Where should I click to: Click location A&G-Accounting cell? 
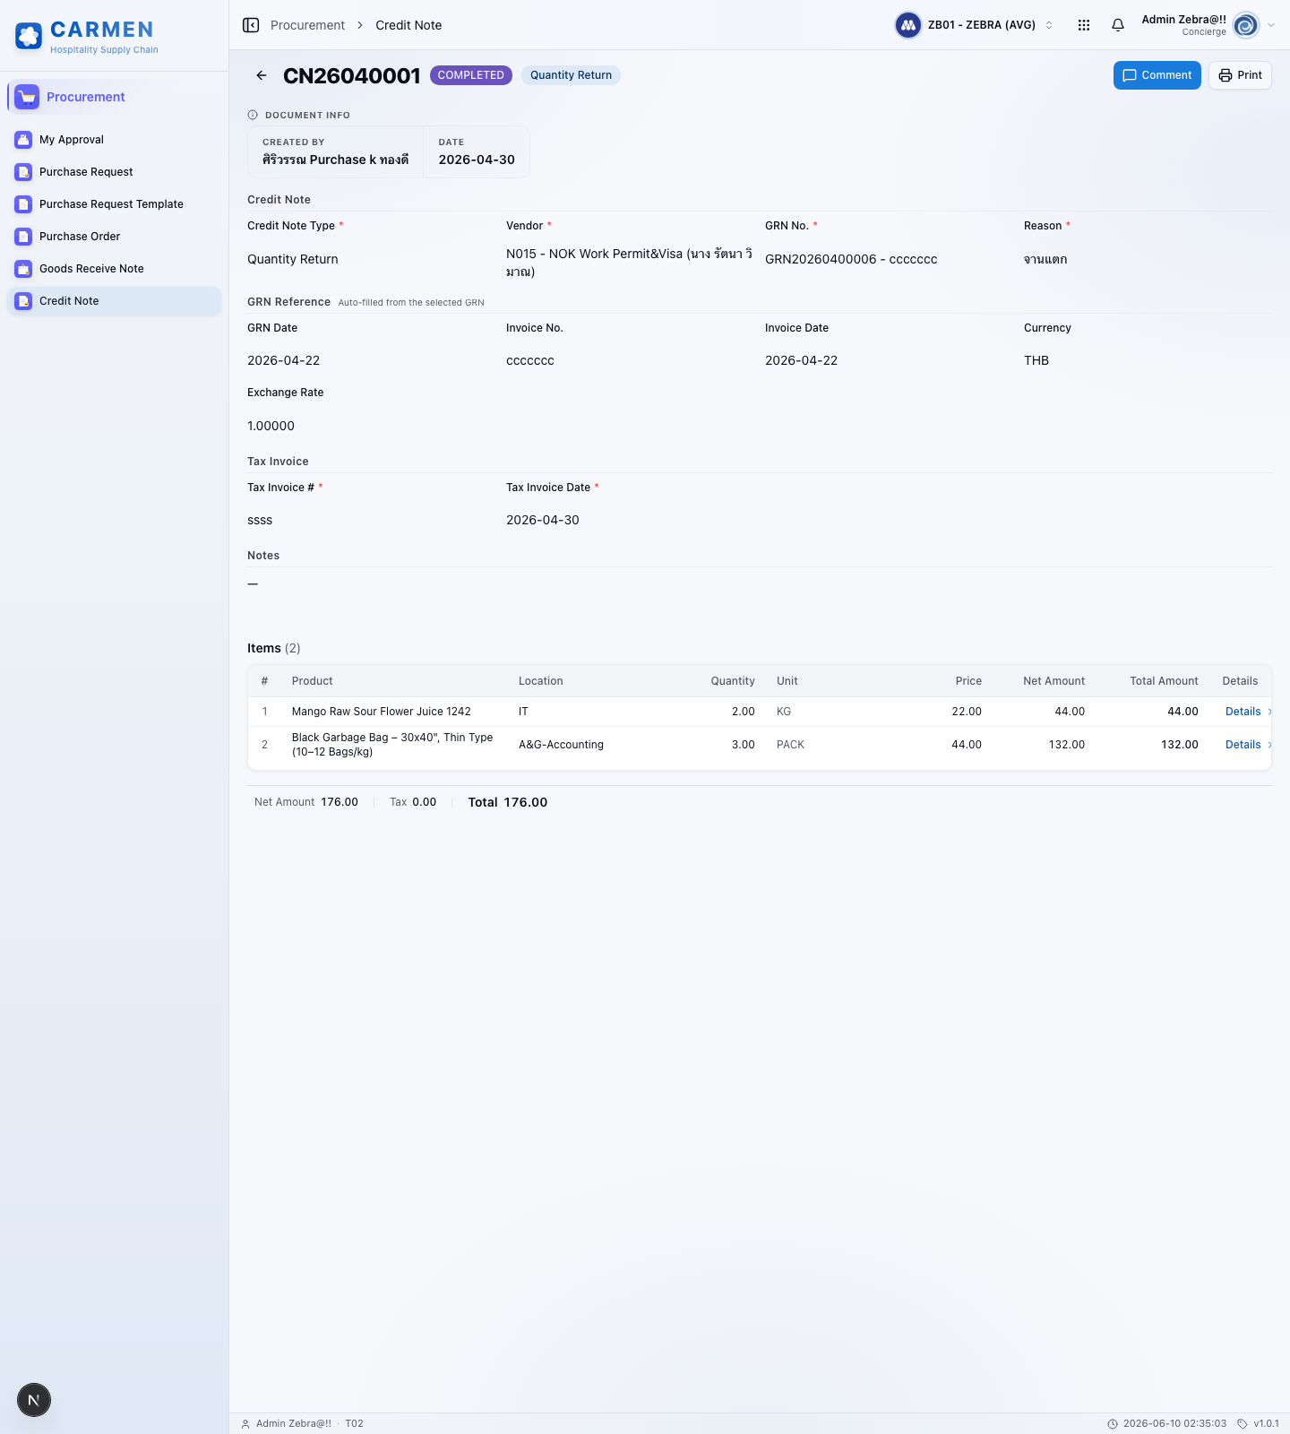[x=561, y=745]
